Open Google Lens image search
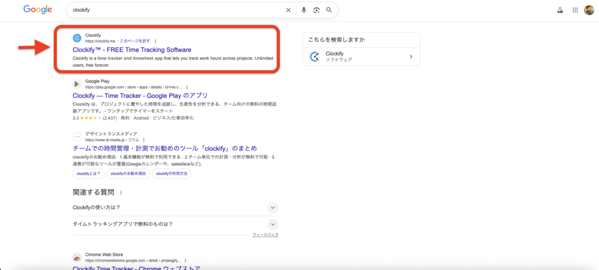The image size is (599, 270). pos(316,10)
